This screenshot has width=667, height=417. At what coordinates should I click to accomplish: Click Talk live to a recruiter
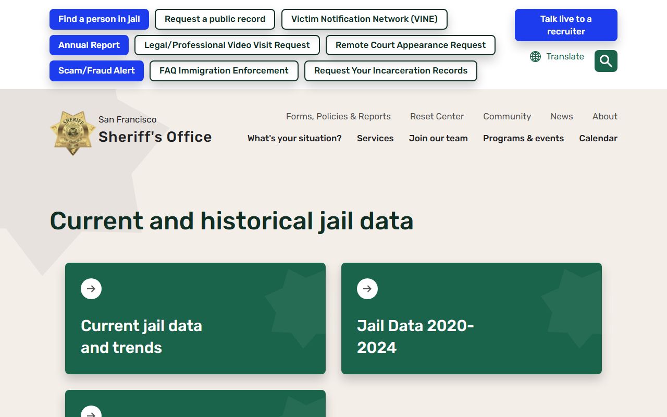(566, 25)
